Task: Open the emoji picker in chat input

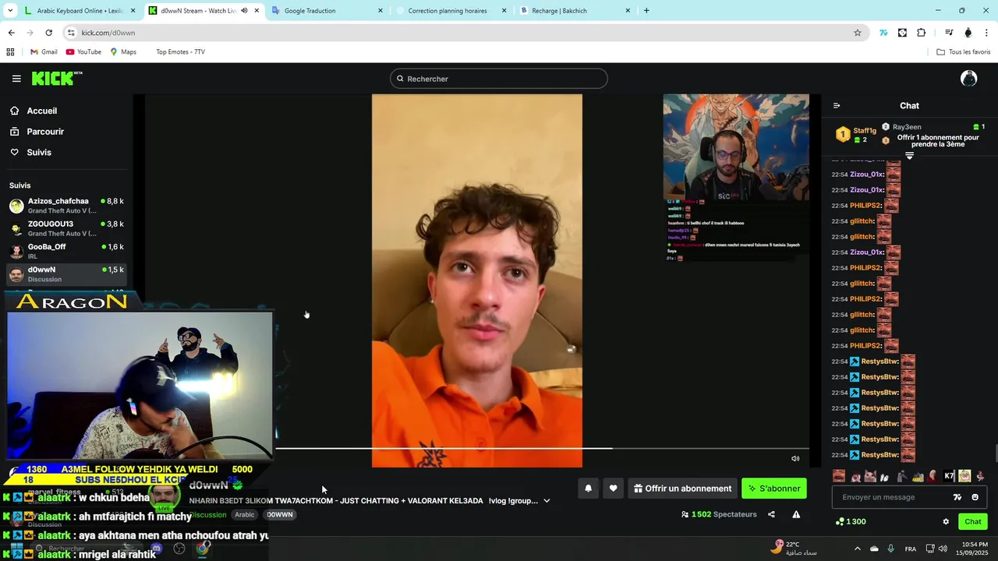Action: click(x=975, y=497)
